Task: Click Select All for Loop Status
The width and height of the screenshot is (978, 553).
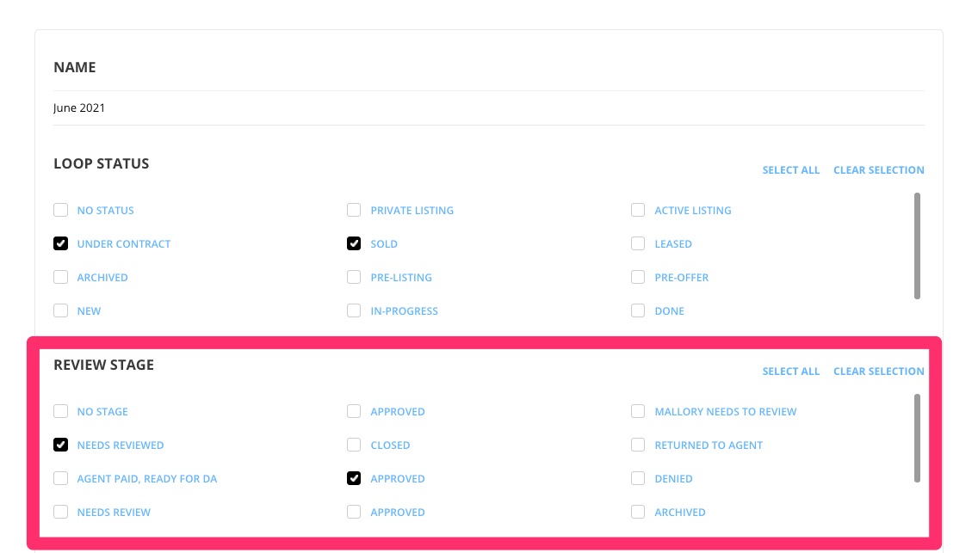Action: (x=790, y=170)
